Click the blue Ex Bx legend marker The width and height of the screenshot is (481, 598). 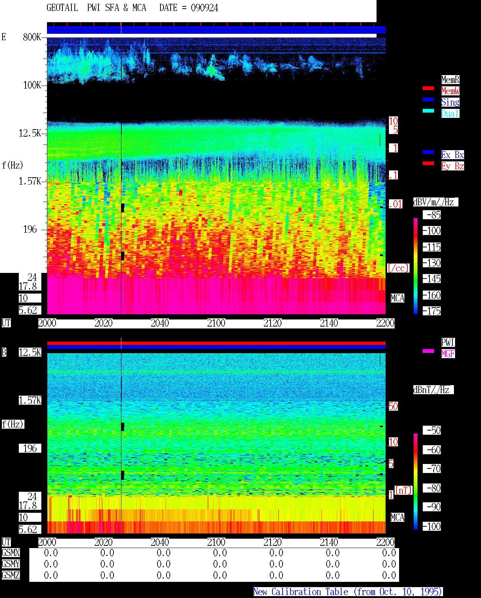428,152
